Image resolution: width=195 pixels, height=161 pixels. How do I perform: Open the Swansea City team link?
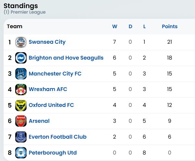pos(47,42)
